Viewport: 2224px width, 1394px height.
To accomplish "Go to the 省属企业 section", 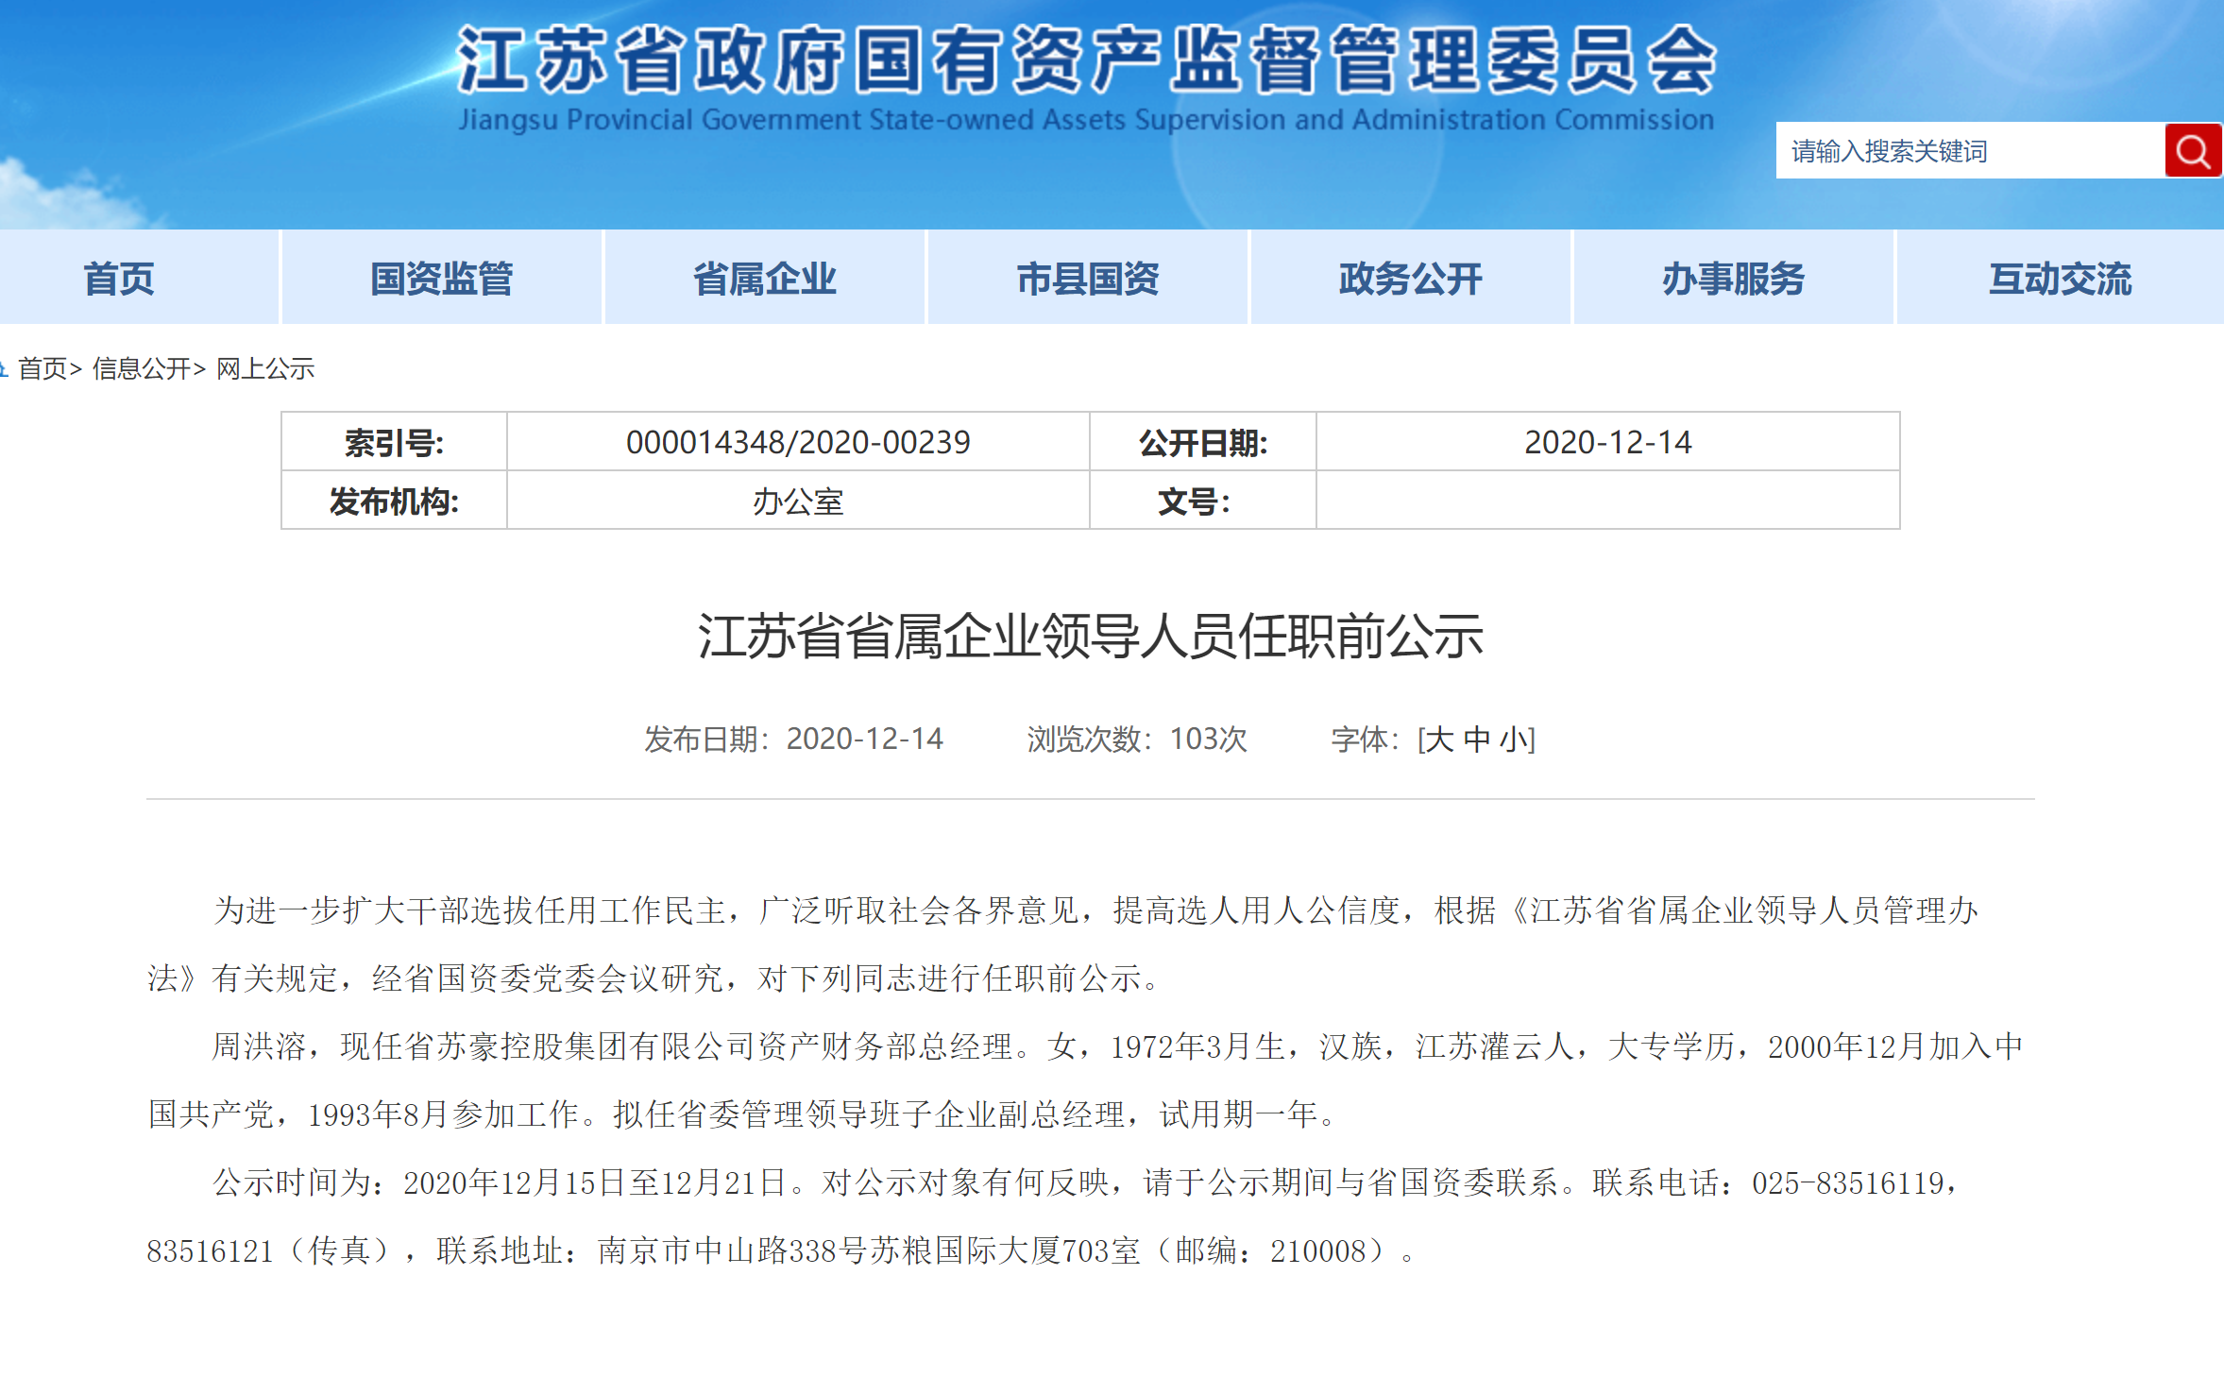I will pos(764,279).
